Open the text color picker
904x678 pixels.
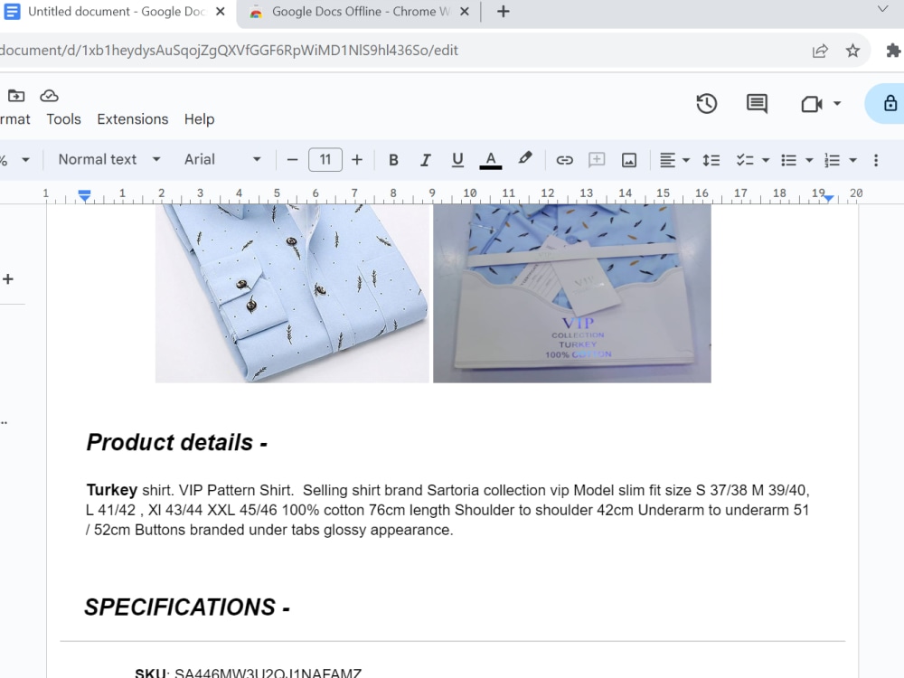(491, 160)
